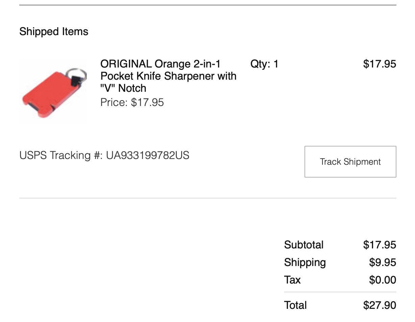This screenshot has width=415, height=322.
Task: Click the Total label
Action: (295, 305)
